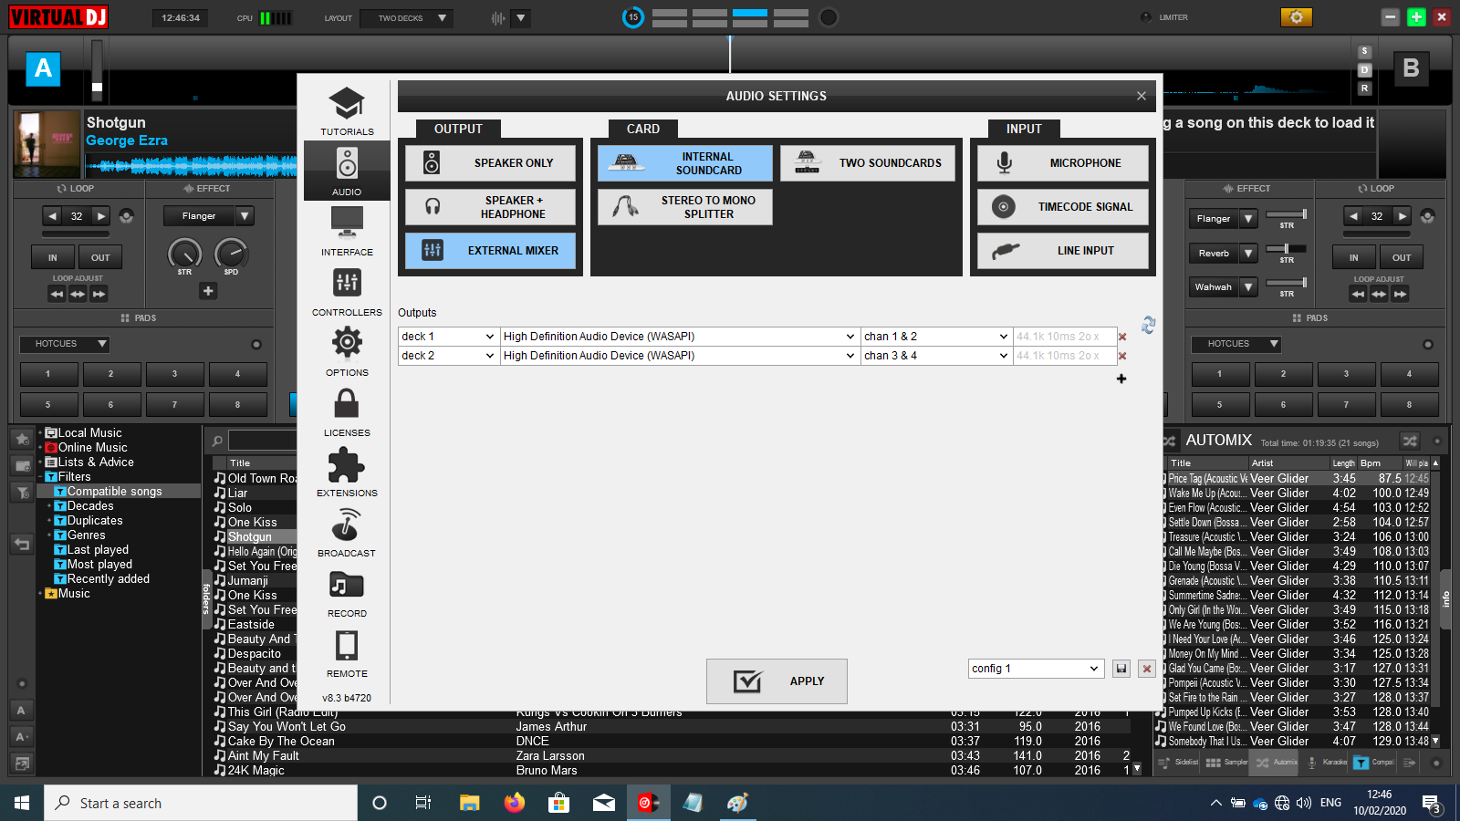Open the Record section

tap(347, 593)
